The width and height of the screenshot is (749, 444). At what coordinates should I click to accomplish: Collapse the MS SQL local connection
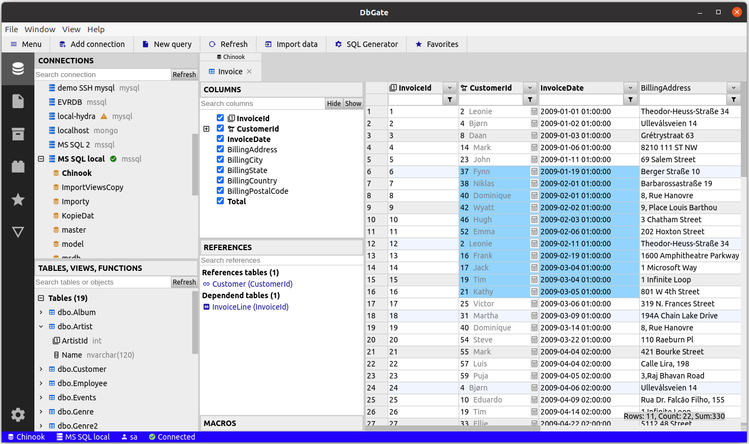(41, 159)
